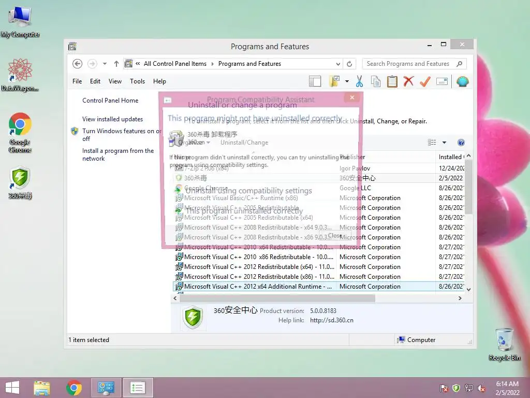Click the horizontal scrollbar left arrow
Image resolution: width=530 pixels, height=398 pixels.
pyautogui.click(x=175, y=298)
